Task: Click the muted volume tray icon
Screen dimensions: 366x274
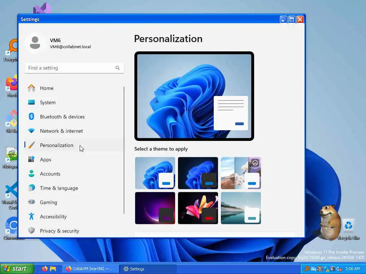Action: click(x=339, y=269)
